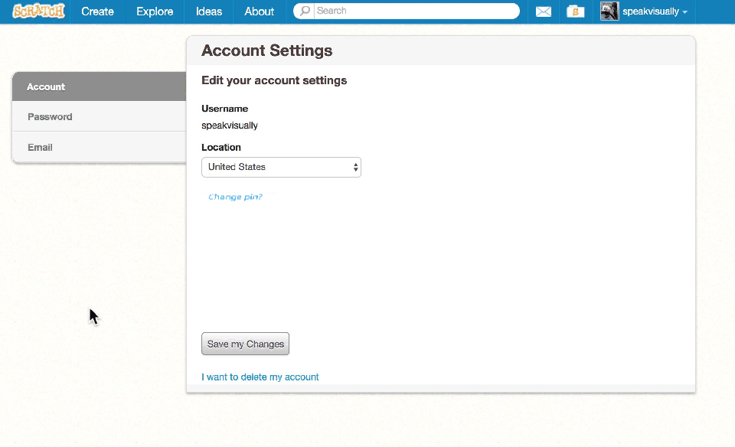Image resolution: width=735 pixels, height=447 pixels.
Task: Click the Location field label
Action: tap(221, 147)
